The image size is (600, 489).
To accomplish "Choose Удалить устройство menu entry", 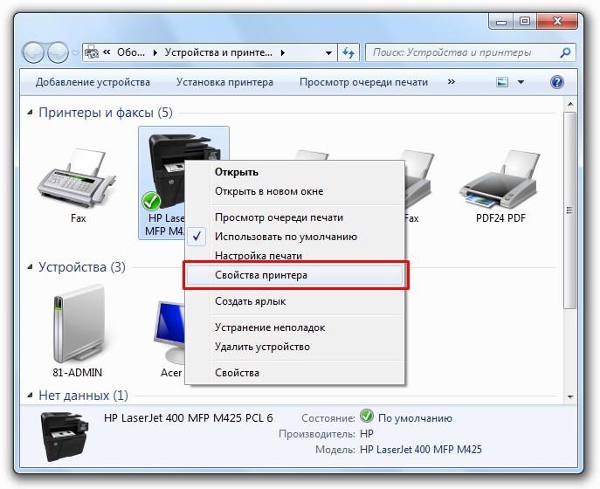I will [294, 347].
